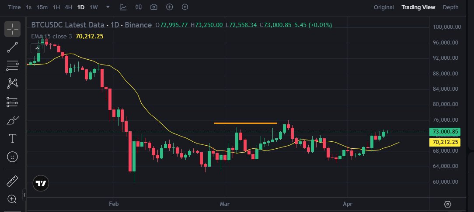The height and width of the screenshot is (212, 474).
Task: Click the O72,995.77 open value
Action: pyautogui.click(x=172, y=25)
